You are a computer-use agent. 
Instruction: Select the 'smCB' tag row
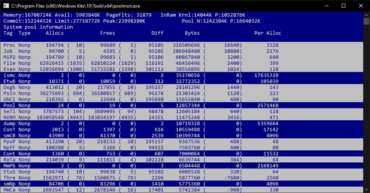(x=182, y=136)
